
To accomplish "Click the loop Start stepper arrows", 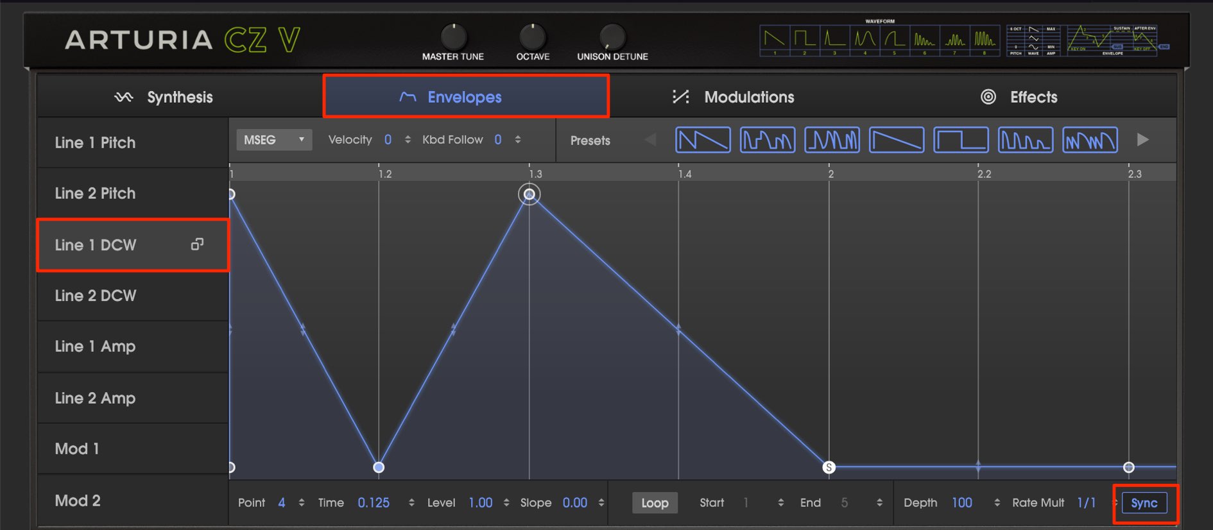I will [x=781, y=503].
